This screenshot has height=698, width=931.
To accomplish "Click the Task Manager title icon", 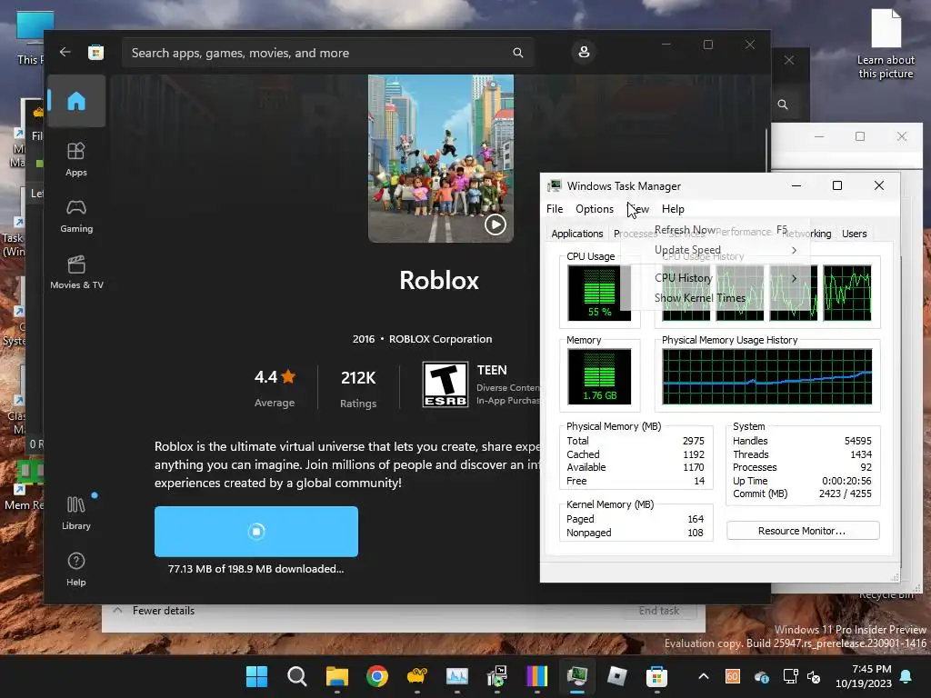I will click(x=555, y=185).
